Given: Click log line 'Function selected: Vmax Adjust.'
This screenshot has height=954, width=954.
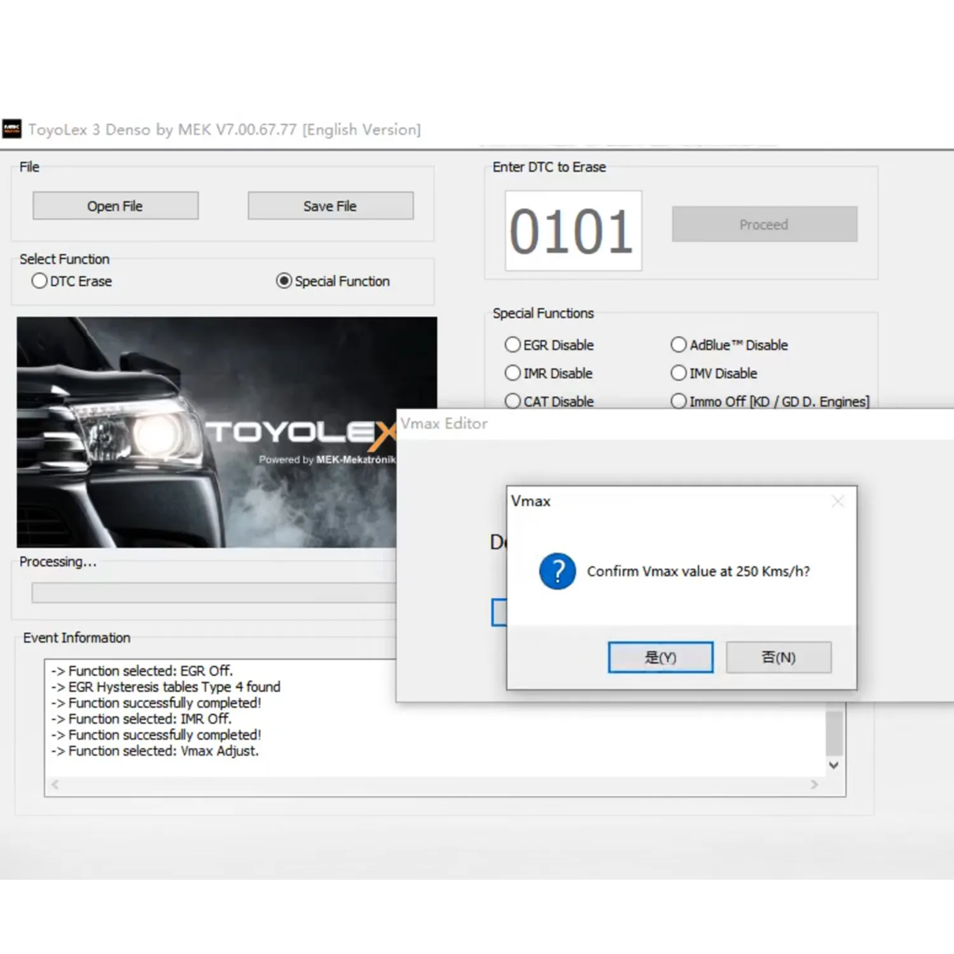Looking at the screenshot, I should pos(155,751).
